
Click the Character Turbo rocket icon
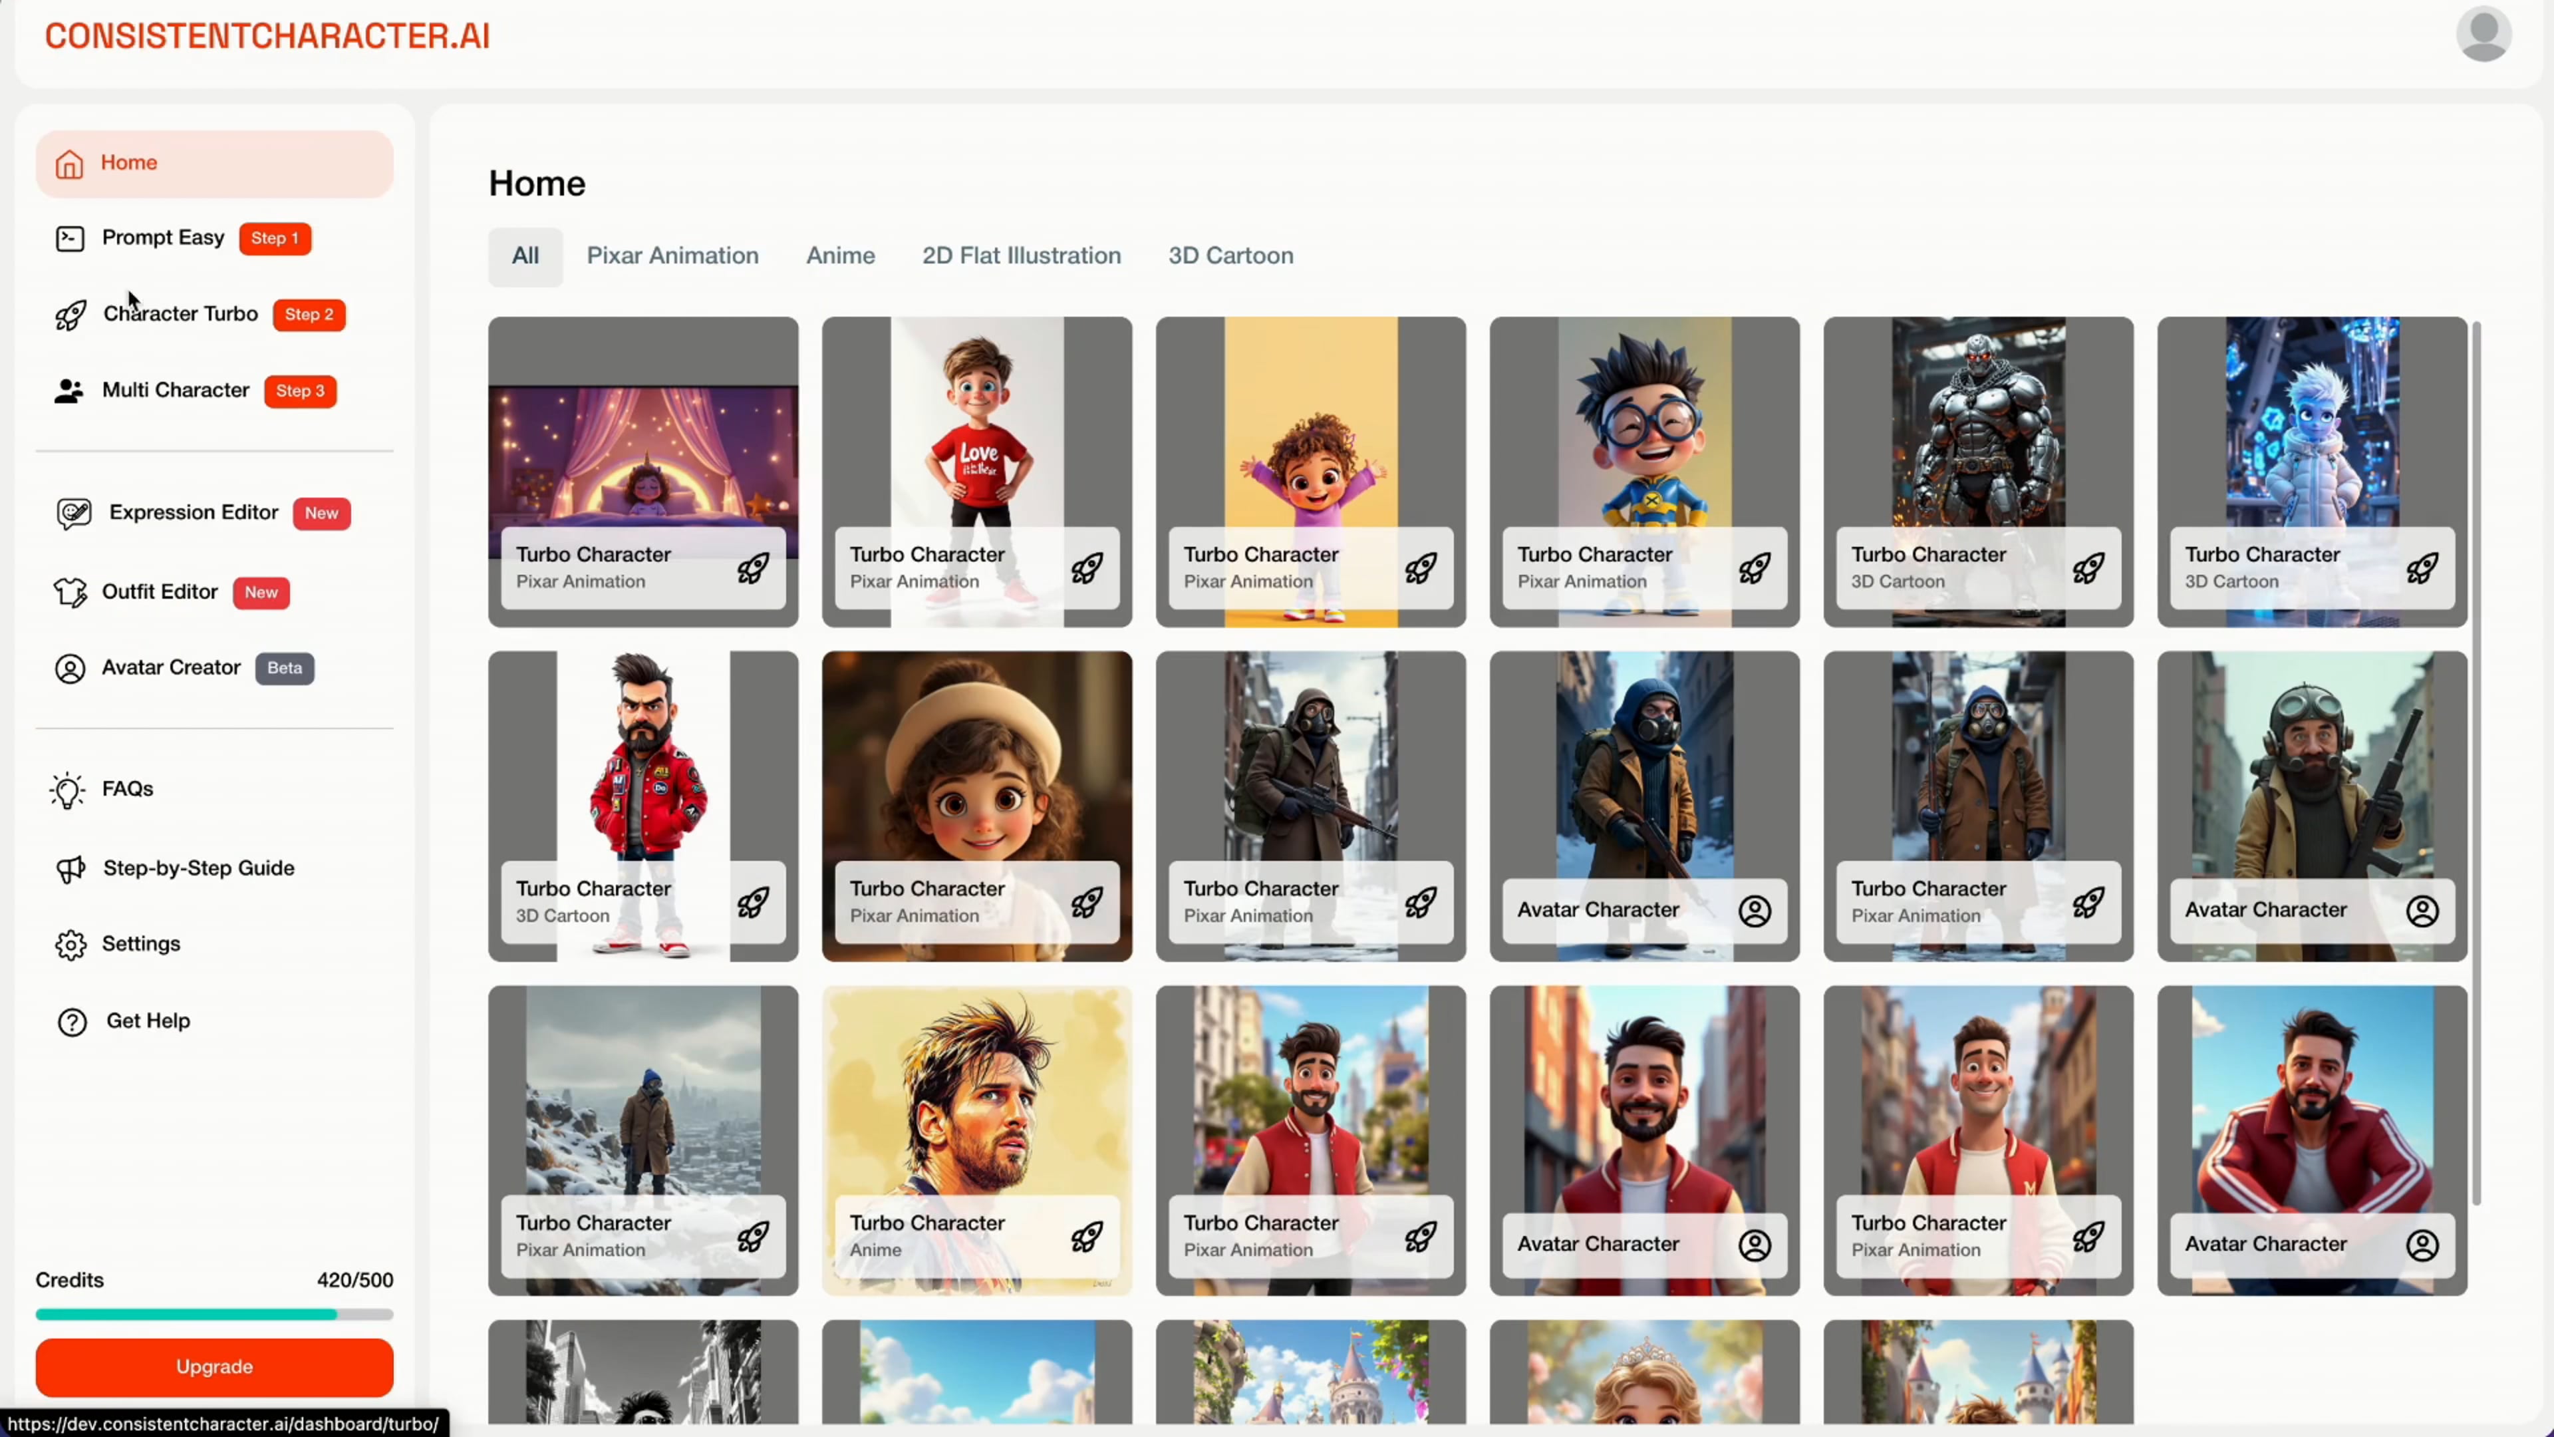point(69,315)
